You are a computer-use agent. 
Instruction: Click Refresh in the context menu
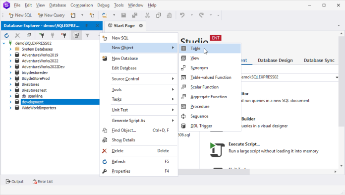pos(139,162)
